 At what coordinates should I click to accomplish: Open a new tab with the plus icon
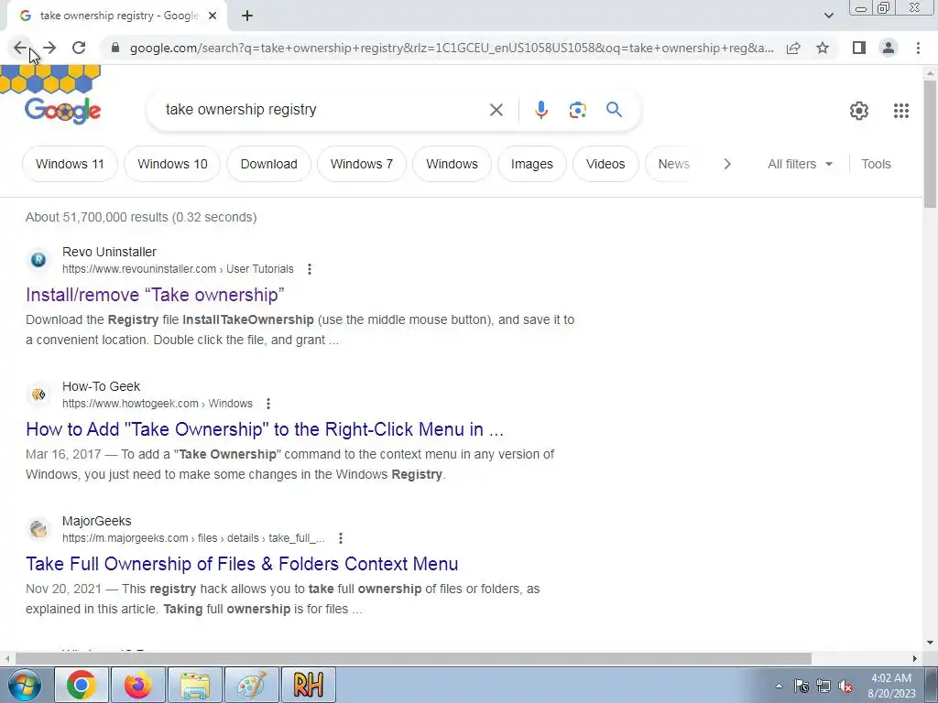tap(247, 16)
